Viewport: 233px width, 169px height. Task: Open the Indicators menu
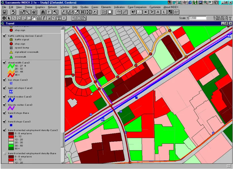click(x=120, y=7)
